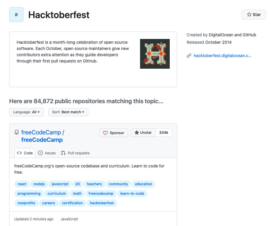This screenshot has height=226, width=273.
Task: Click the hashtag topic icon beside Hacktoberfest
Action: (16, 15)
